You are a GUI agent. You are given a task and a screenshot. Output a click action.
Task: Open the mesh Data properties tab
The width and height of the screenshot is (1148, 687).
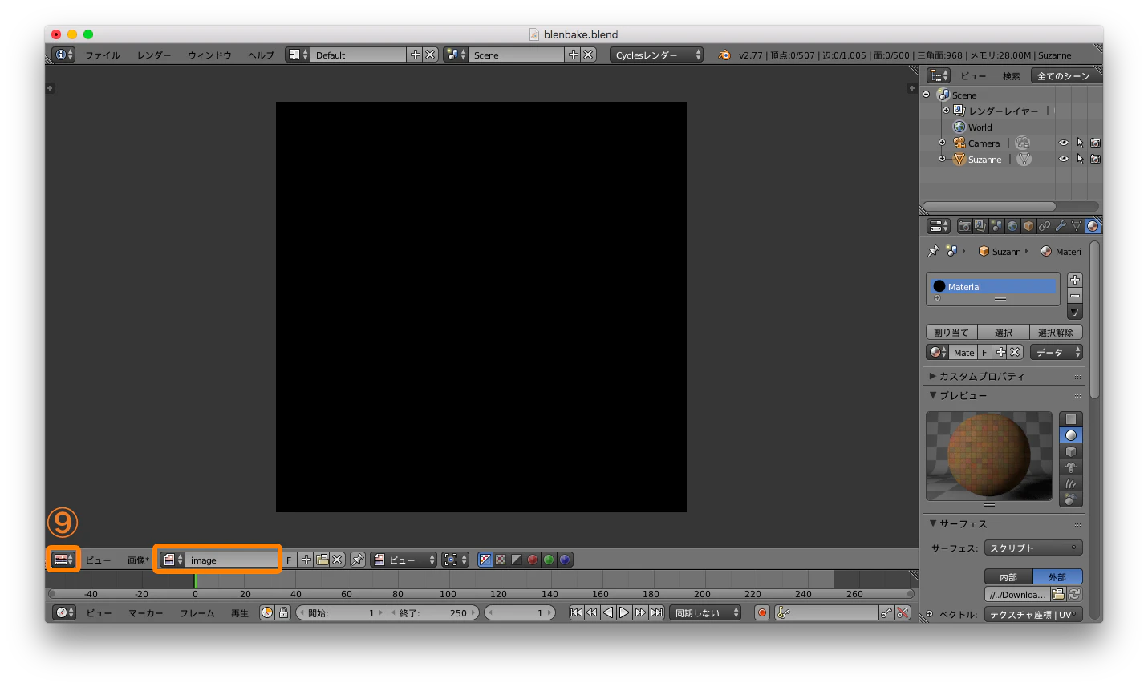[1077, 227]
